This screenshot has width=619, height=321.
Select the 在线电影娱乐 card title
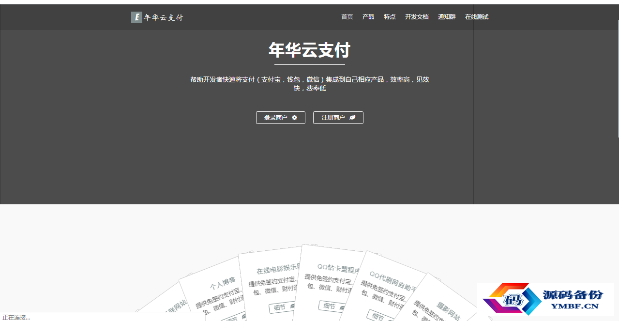coord(279,269)
